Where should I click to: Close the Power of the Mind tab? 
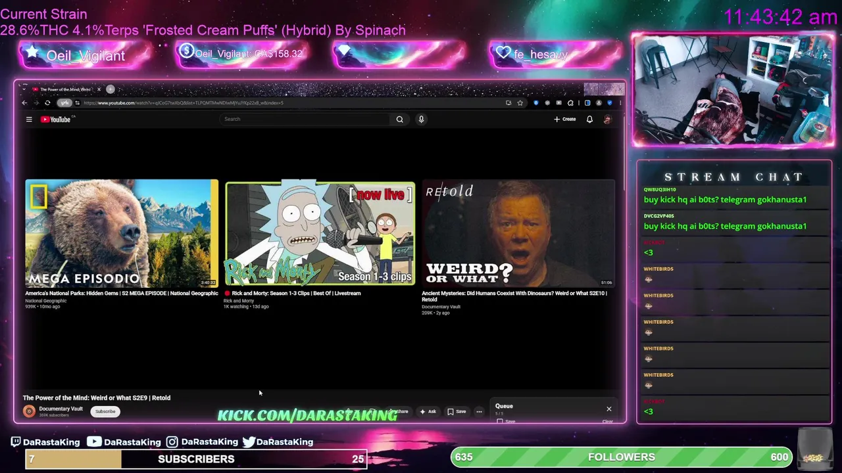99,89
